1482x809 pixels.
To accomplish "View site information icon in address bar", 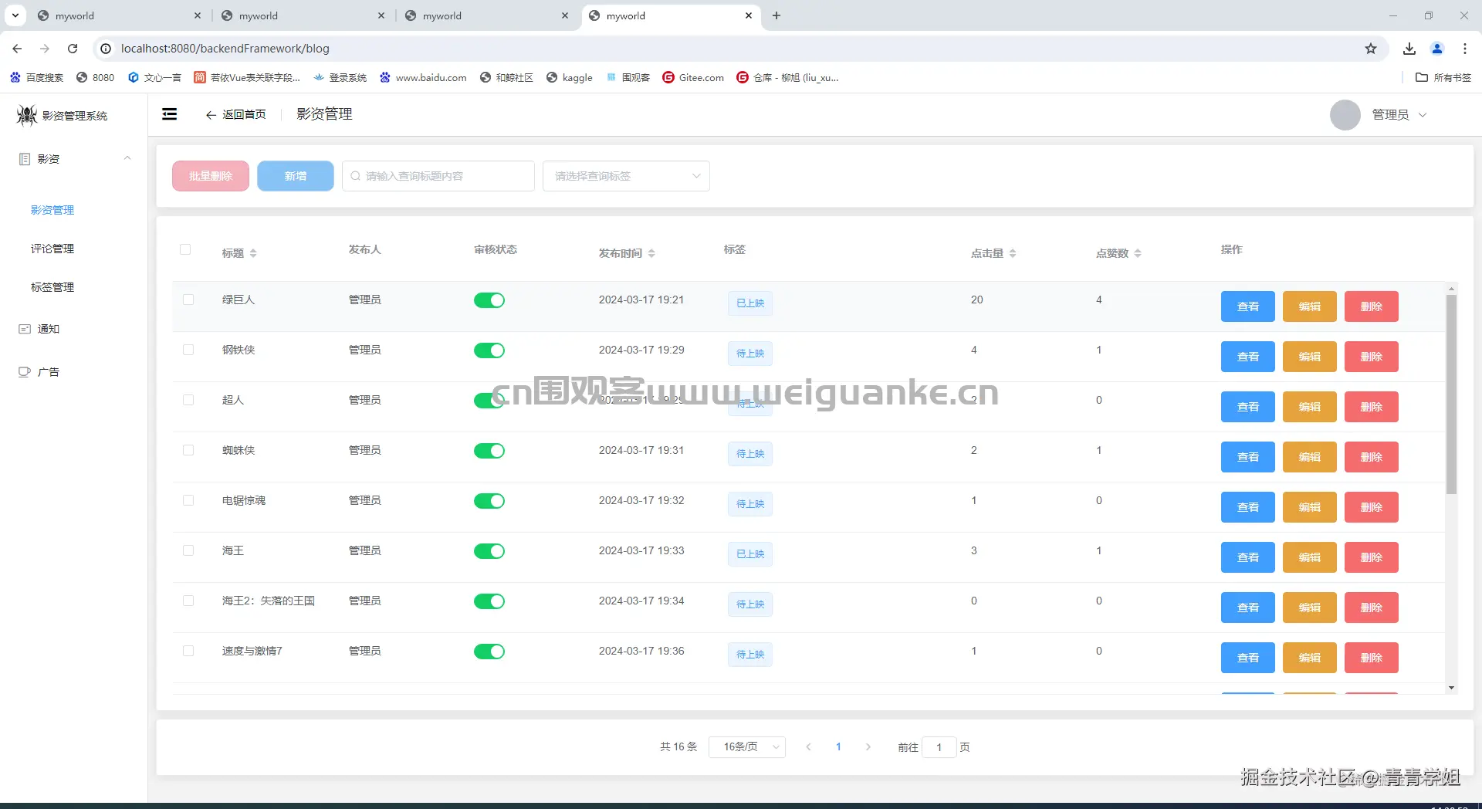I will (106, 49).
